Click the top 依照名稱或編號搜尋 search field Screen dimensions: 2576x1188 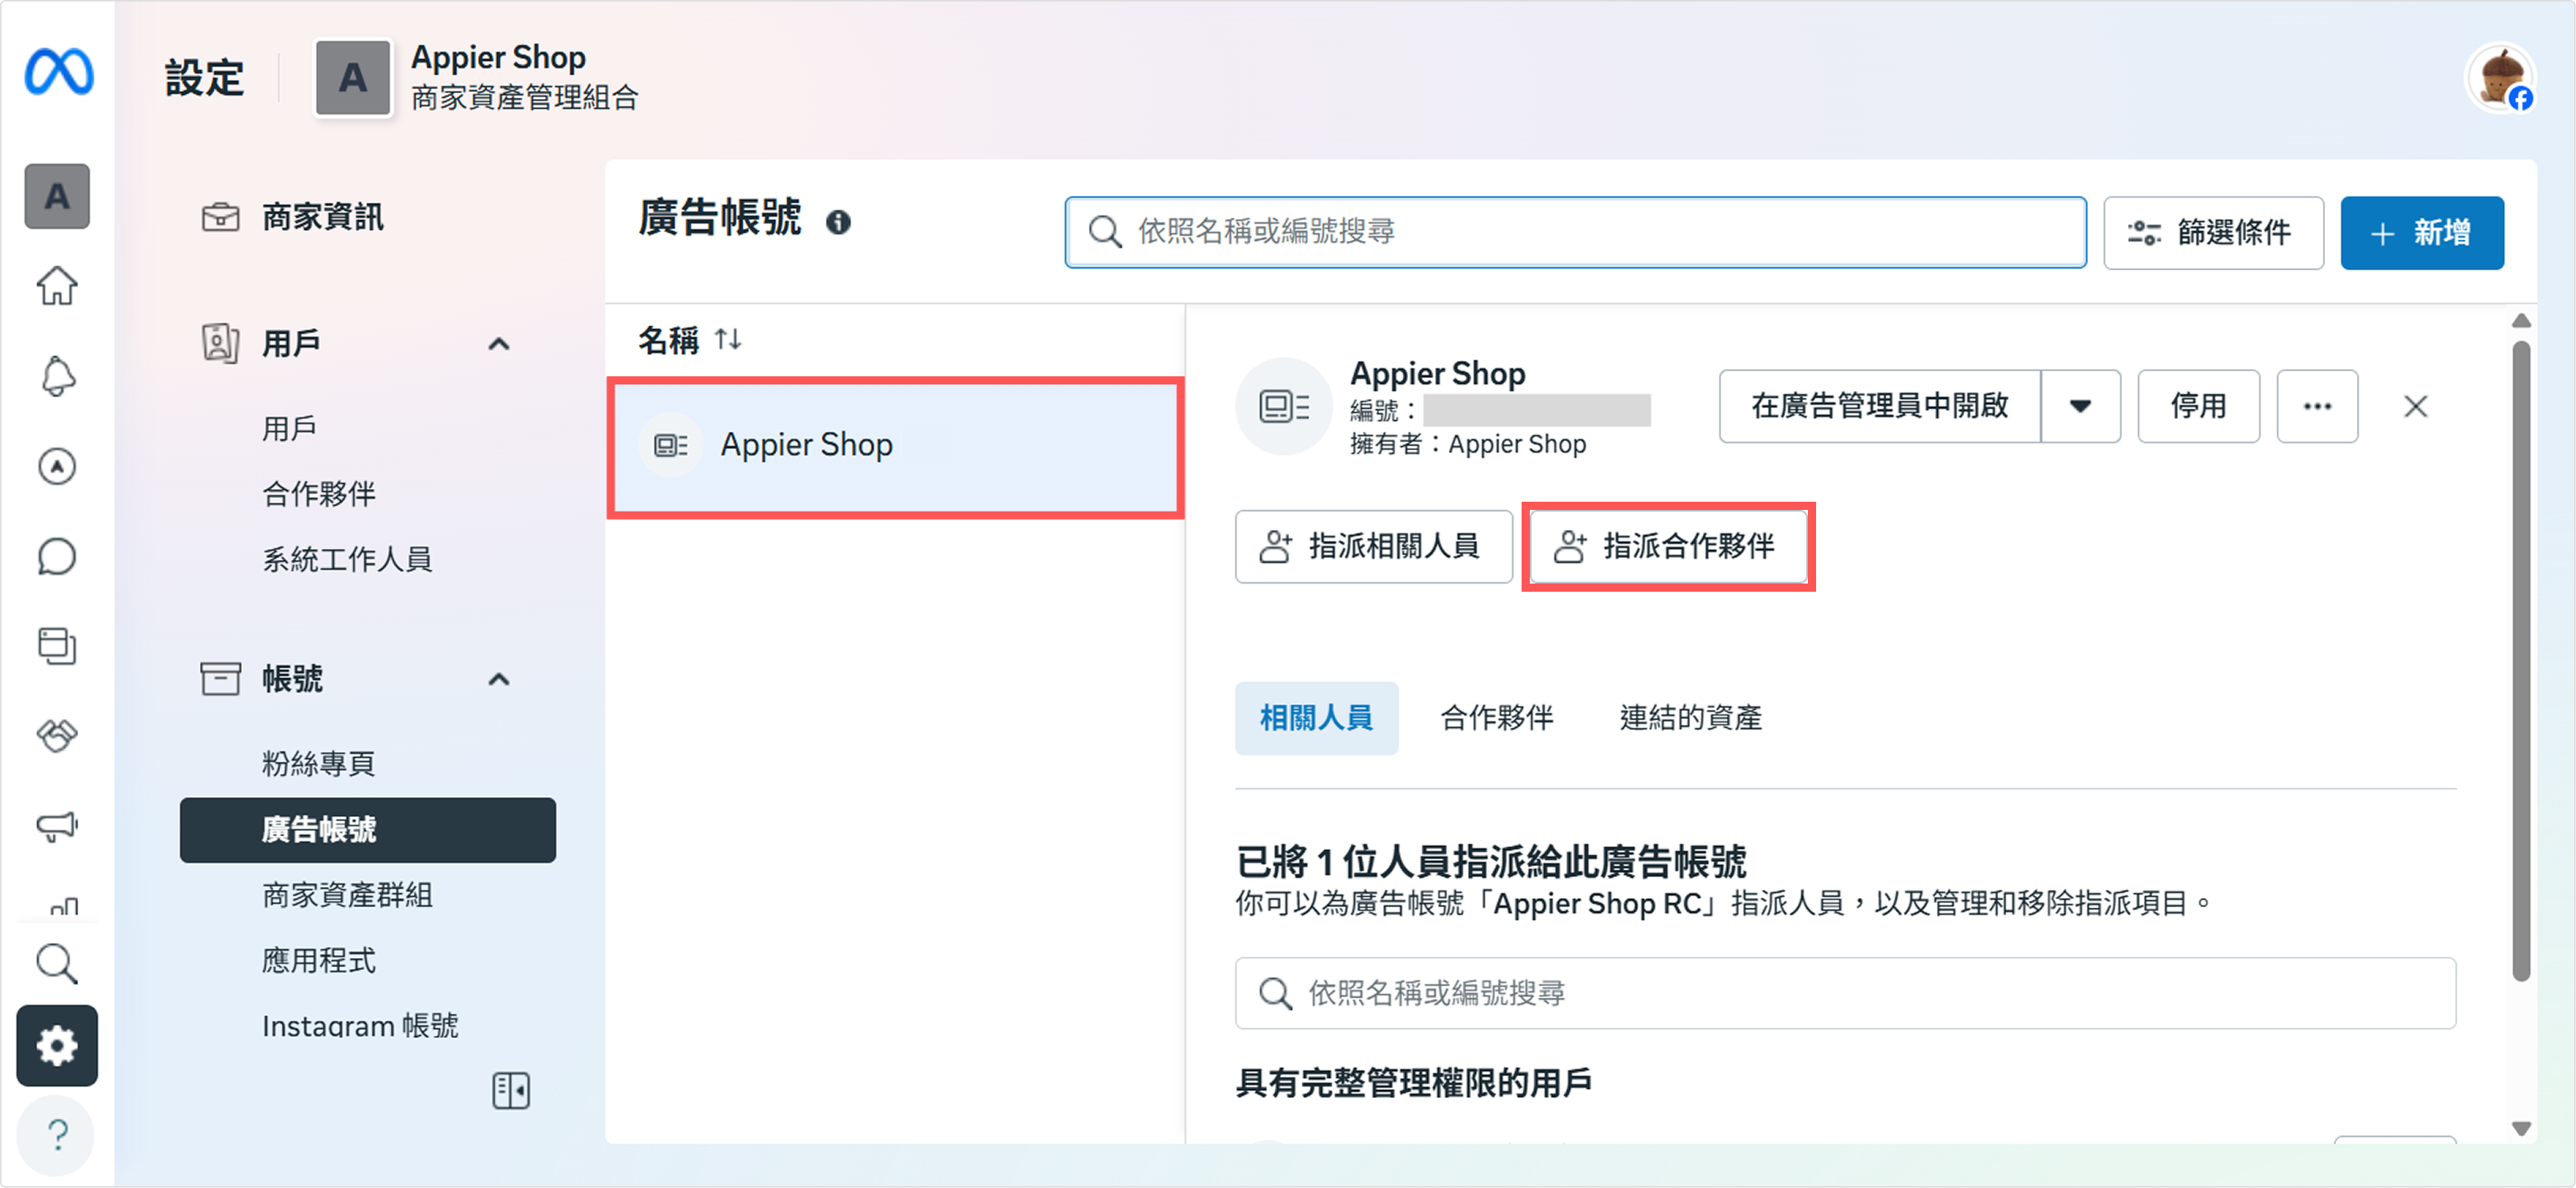(1575, 232)
